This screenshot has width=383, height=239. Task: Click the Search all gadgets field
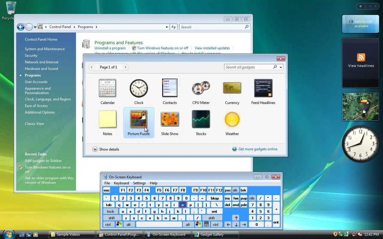tap(248, 67)
